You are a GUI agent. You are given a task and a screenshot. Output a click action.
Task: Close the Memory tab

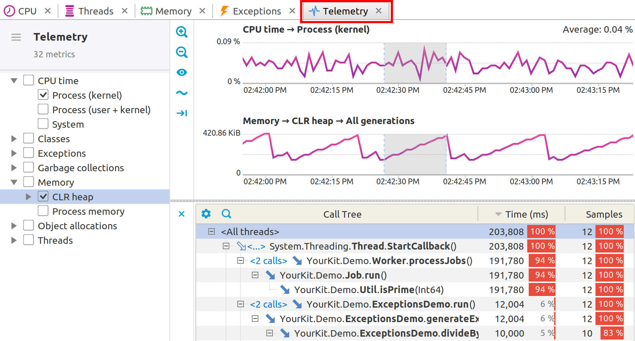202,11
